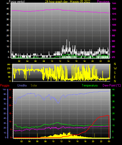The width and height of the screenshot is (122, 145).
Task: Click hour '22' under the rain chart
Action: pos(101,141)
